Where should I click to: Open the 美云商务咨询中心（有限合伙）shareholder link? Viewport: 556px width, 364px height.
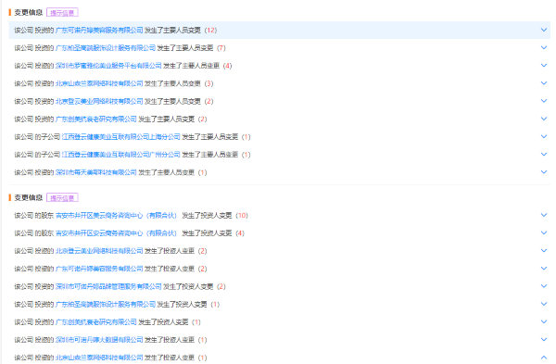tap(116, 215)
